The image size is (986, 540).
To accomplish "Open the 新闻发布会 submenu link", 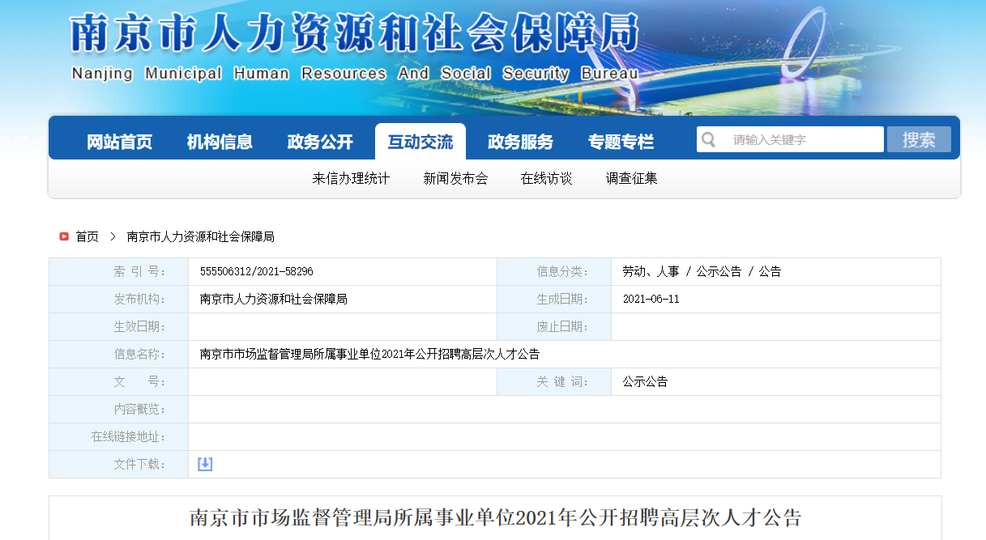I will 455,179.
